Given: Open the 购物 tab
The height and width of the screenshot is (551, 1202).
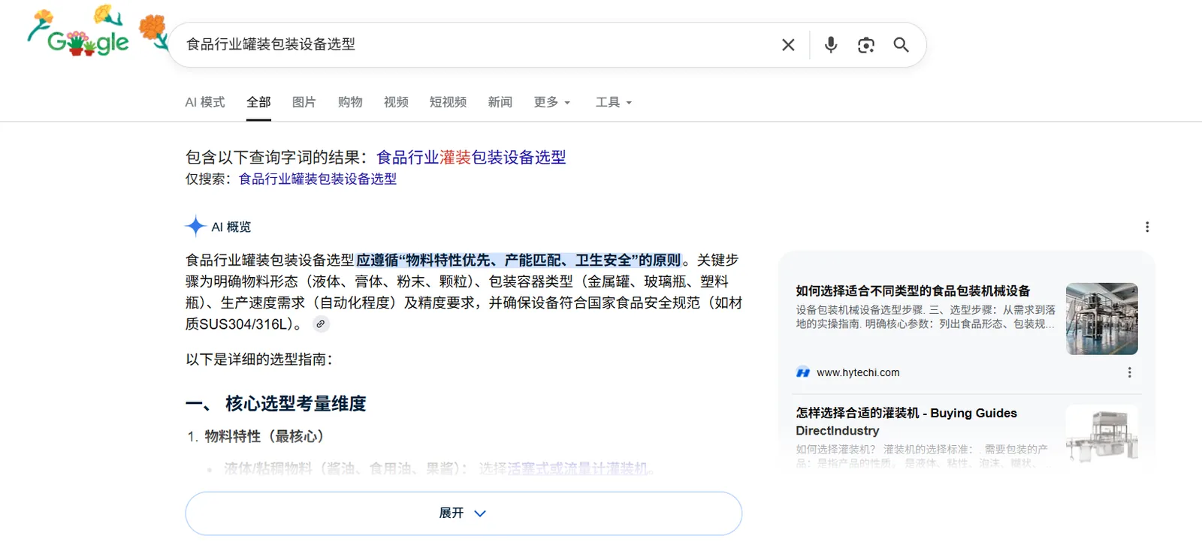Looking at the screenshot, I should tap(350, 102).
